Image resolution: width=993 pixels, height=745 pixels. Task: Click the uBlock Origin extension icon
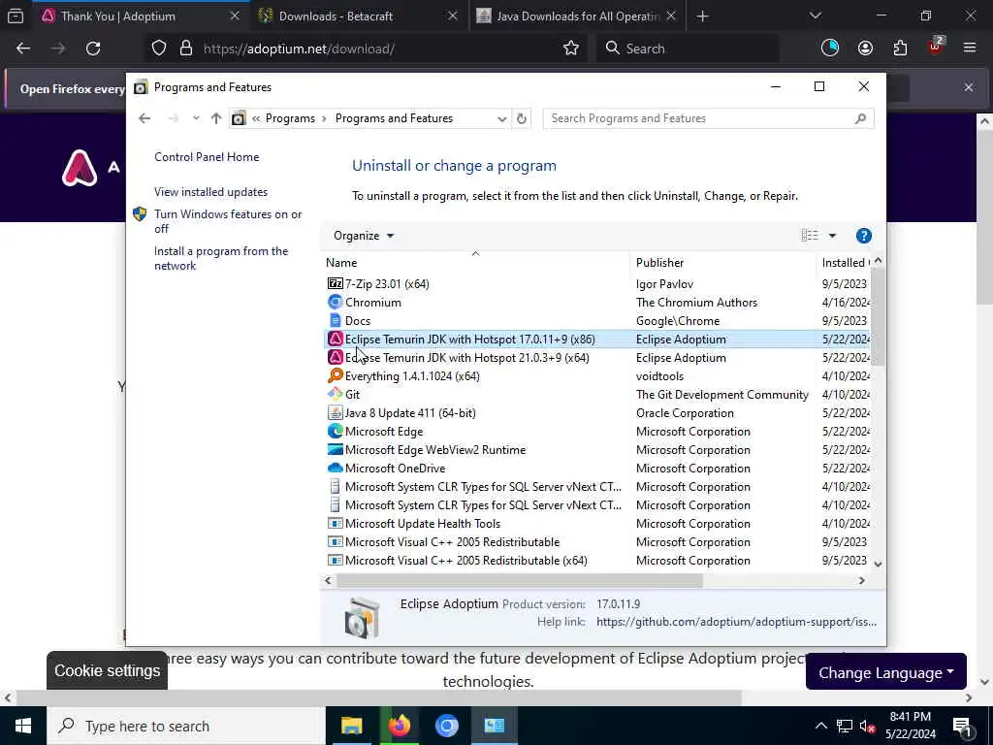click(x=935, y=47)
